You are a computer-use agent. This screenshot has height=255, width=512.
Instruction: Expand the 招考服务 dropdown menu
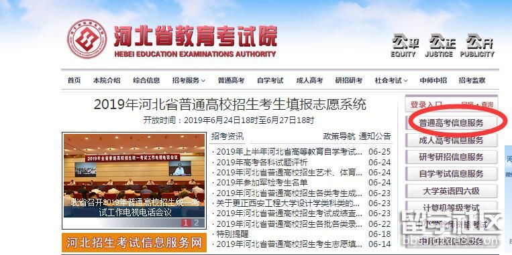(x=189, y=80)
